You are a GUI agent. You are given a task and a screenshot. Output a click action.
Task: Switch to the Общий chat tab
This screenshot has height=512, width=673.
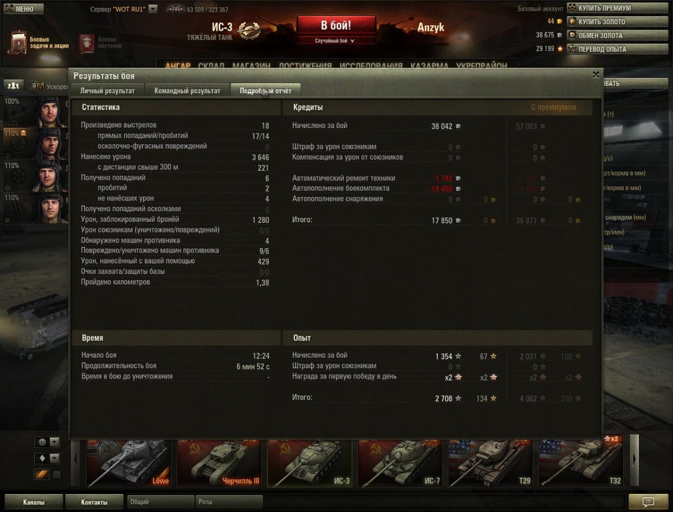[160, 502]
